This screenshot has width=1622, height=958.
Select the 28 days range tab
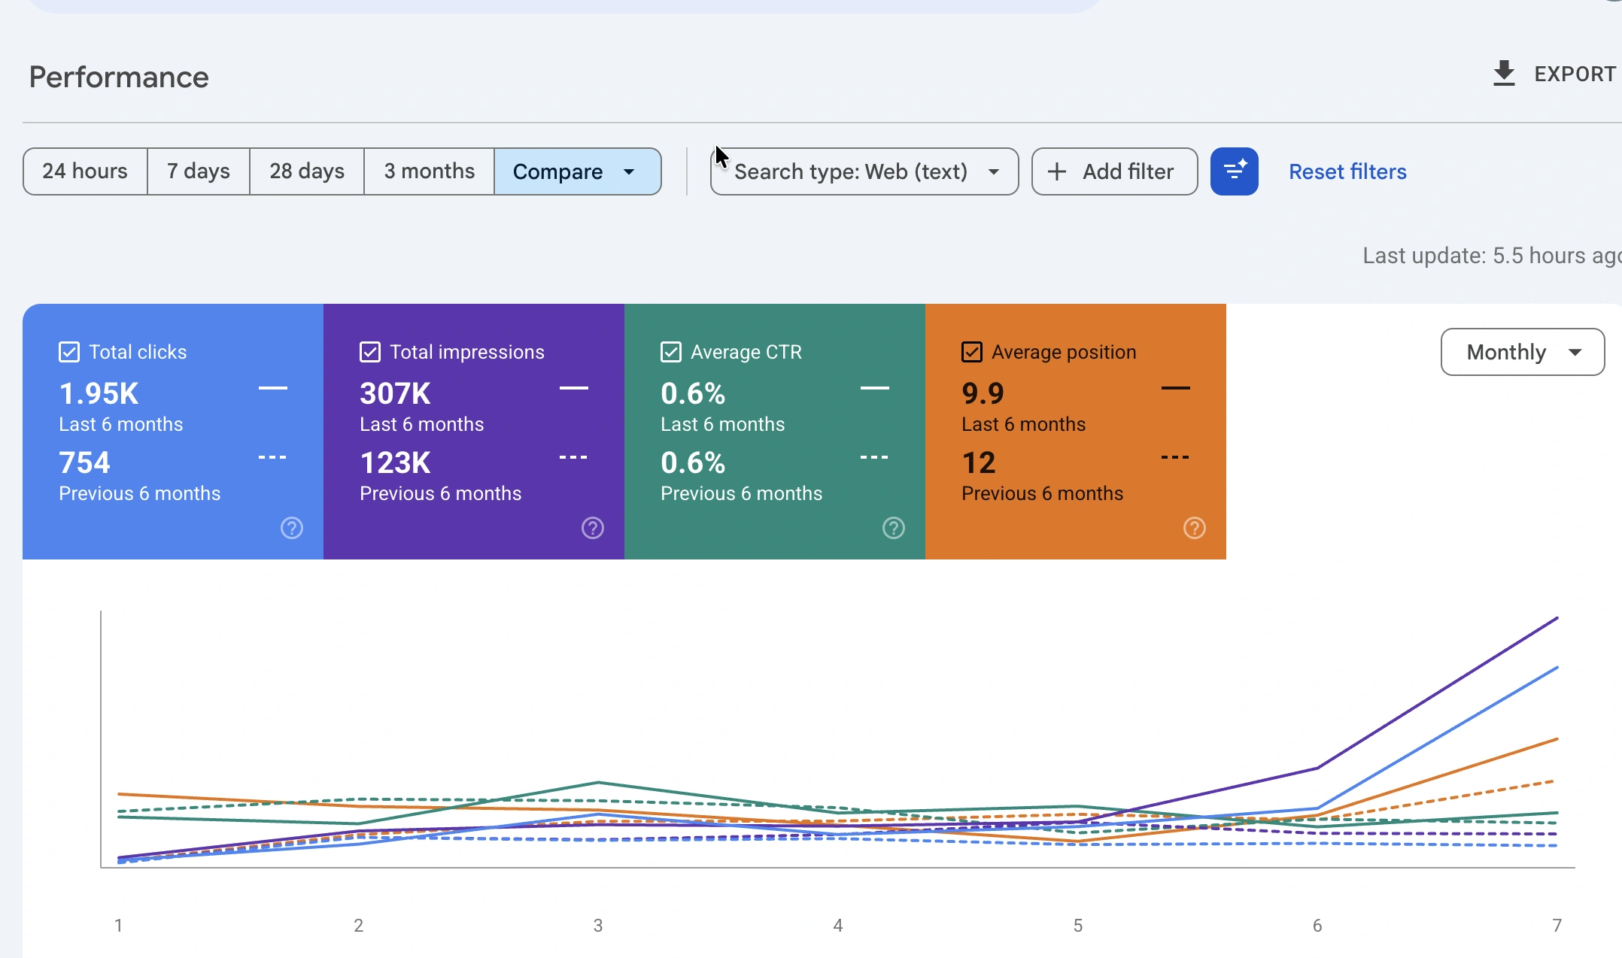click(307, 171)
